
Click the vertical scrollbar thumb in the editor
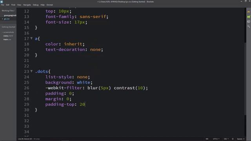click(245, 78)
